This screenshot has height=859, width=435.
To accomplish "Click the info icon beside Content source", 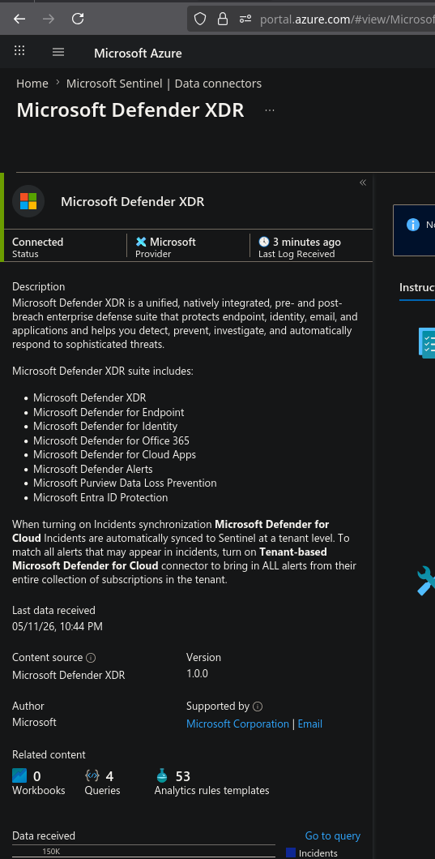I will coord(91,658).
